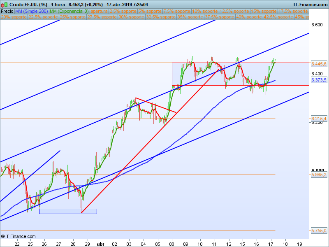Click the 17-abr-2019 7:25:04 timestamp

tap(127, 5)
